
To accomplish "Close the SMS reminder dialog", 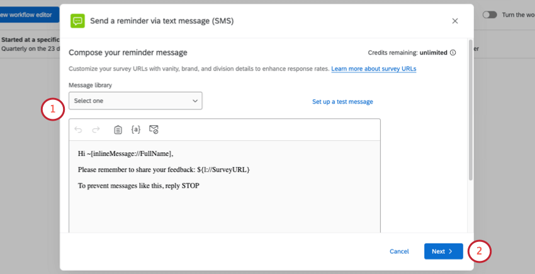I will [x=455, y=21].
